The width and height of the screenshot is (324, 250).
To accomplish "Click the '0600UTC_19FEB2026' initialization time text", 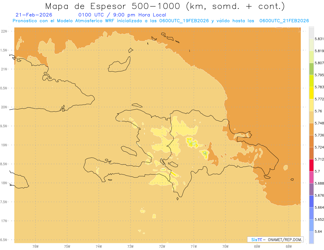I will (x=184, y=21).
